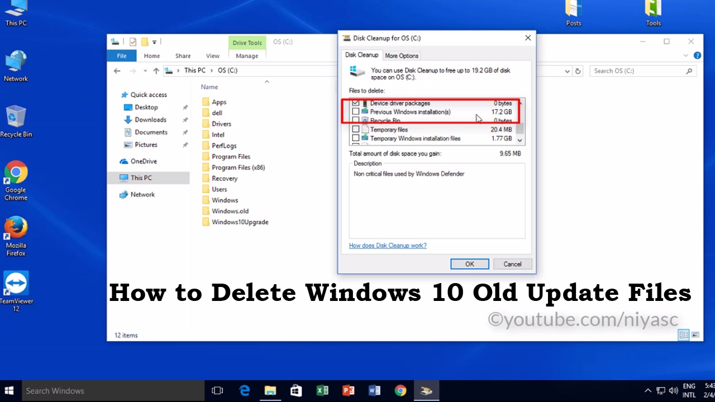
Task: Switch to large icons view in Explorer
Action: coord(695,335)
